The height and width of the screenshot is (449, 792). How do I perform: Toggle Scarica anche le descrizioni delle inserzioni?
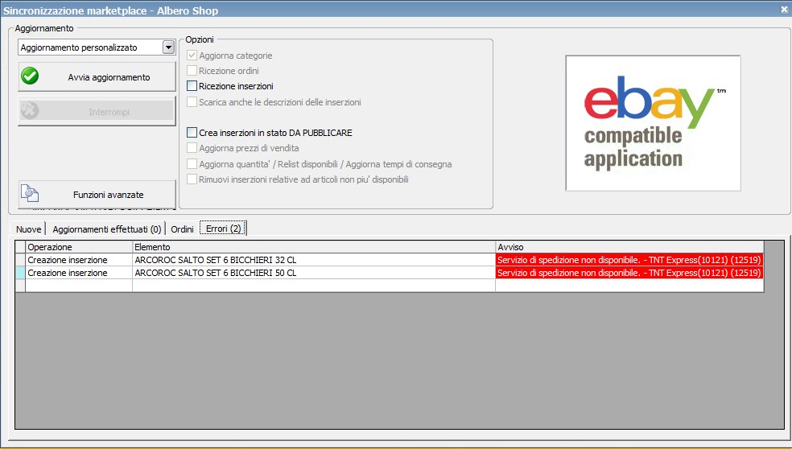192,102
